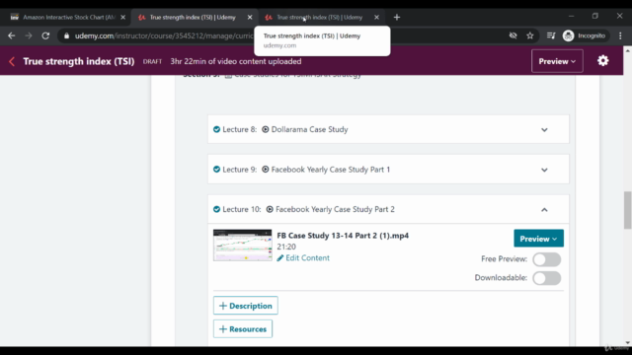The image size is (632, 355).
Task: Open the lecture 10 Preview dropdown
Action: 538,239
